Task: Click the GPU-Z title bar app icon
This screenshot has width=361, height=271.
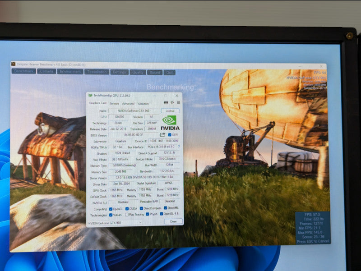Action: 91,95
